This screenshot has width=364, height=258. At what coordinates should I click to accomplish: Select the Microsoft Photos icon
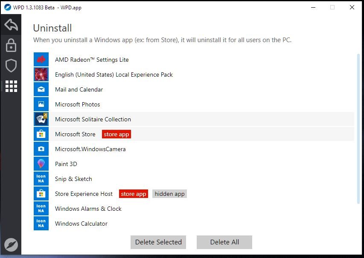point(41,104)
